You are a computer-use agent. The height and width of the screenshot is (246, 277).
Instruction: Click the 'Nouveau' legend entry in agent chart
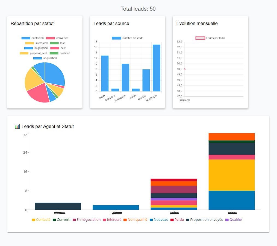tap(159, 220)
